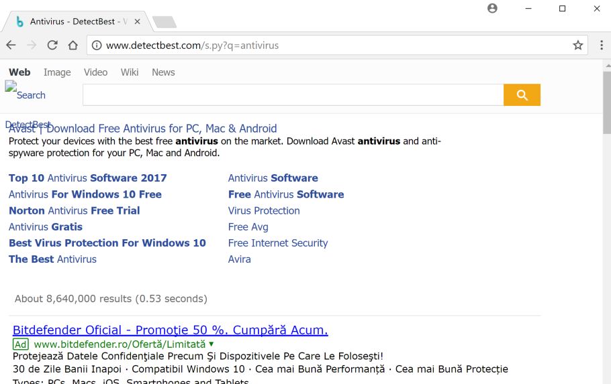The image size is (611, 384).
Task: Switch to Video search tab
Action: tap(95, 72)
